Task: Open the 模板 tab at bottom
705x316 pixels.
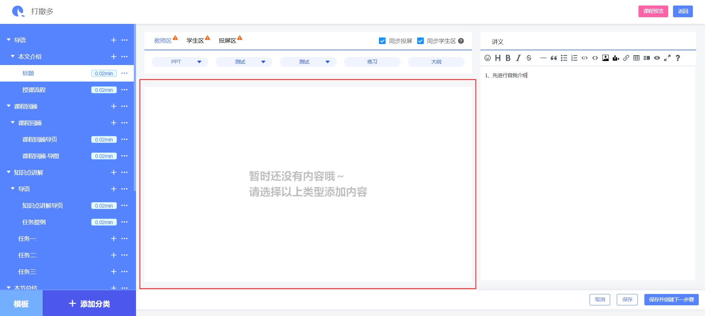Action: click(21, 304)
